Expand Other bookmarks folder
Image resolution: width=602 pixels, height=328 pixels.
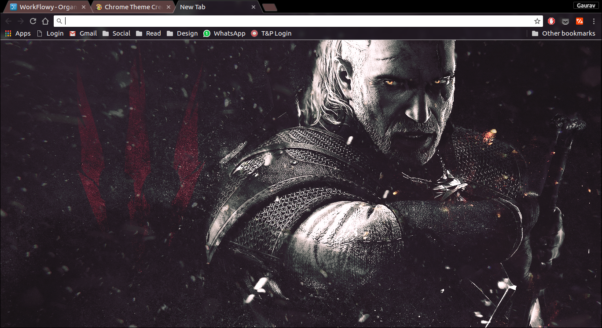pos(563,33)
